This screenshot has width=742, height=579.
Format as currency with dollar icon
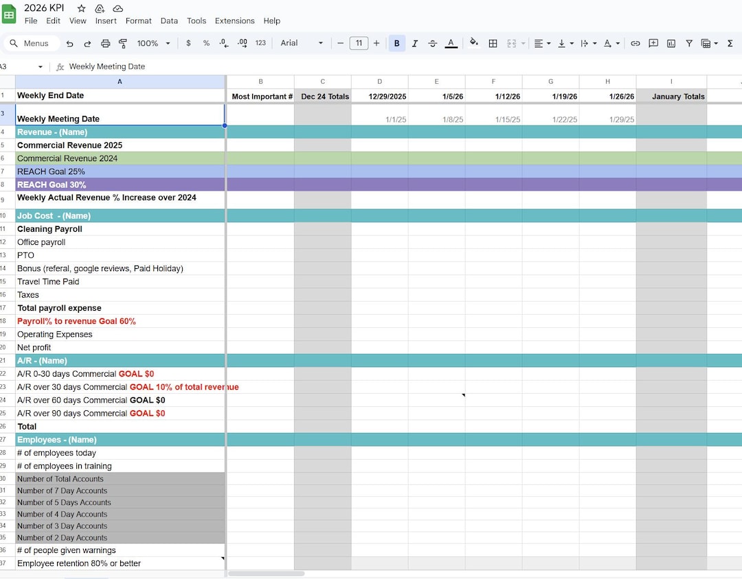tap(188, 43)
